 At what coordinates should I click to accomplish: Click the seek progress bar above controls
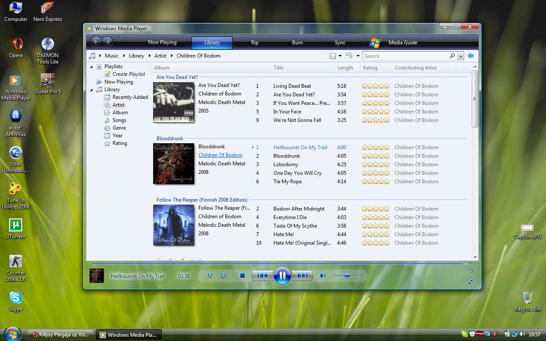point(282,264)
